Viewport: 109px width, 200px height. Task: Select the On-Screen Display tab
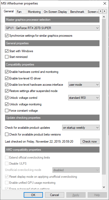55,12
